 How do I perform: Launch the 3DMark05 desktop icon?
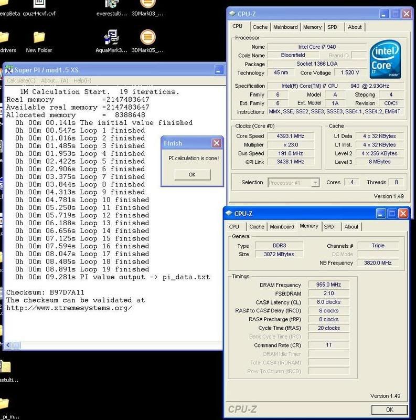[x=147, y=41]
